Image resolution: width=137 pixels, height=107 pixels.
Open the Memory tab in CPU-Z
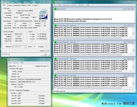[24, 5]
